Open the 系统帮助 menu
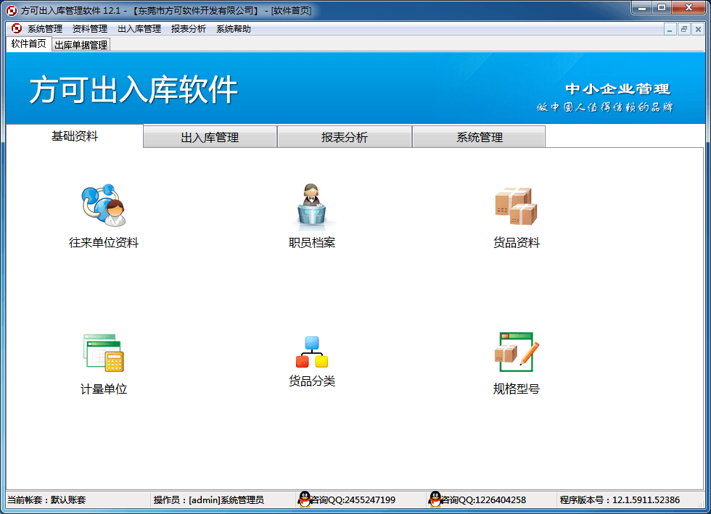The height and width of the screenshot is (514, 711). 234,29
